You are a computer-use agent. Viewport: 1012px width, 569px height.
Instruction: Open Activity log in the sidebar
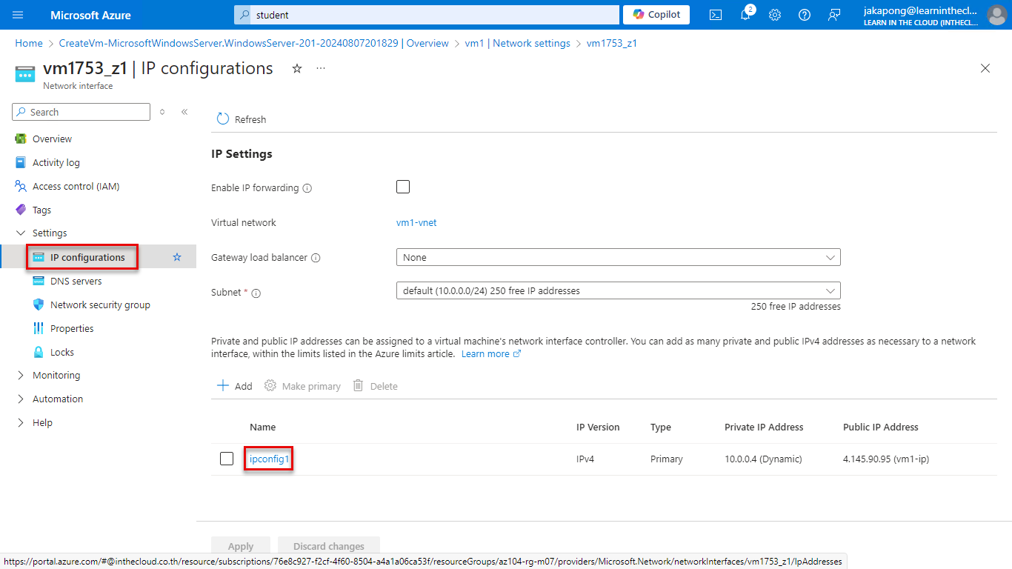click(56, 162)
